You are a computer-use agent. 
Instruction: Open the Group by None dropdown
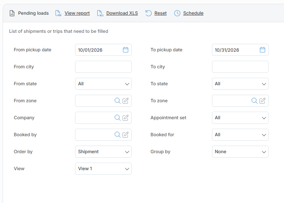[x=240, y=152]
